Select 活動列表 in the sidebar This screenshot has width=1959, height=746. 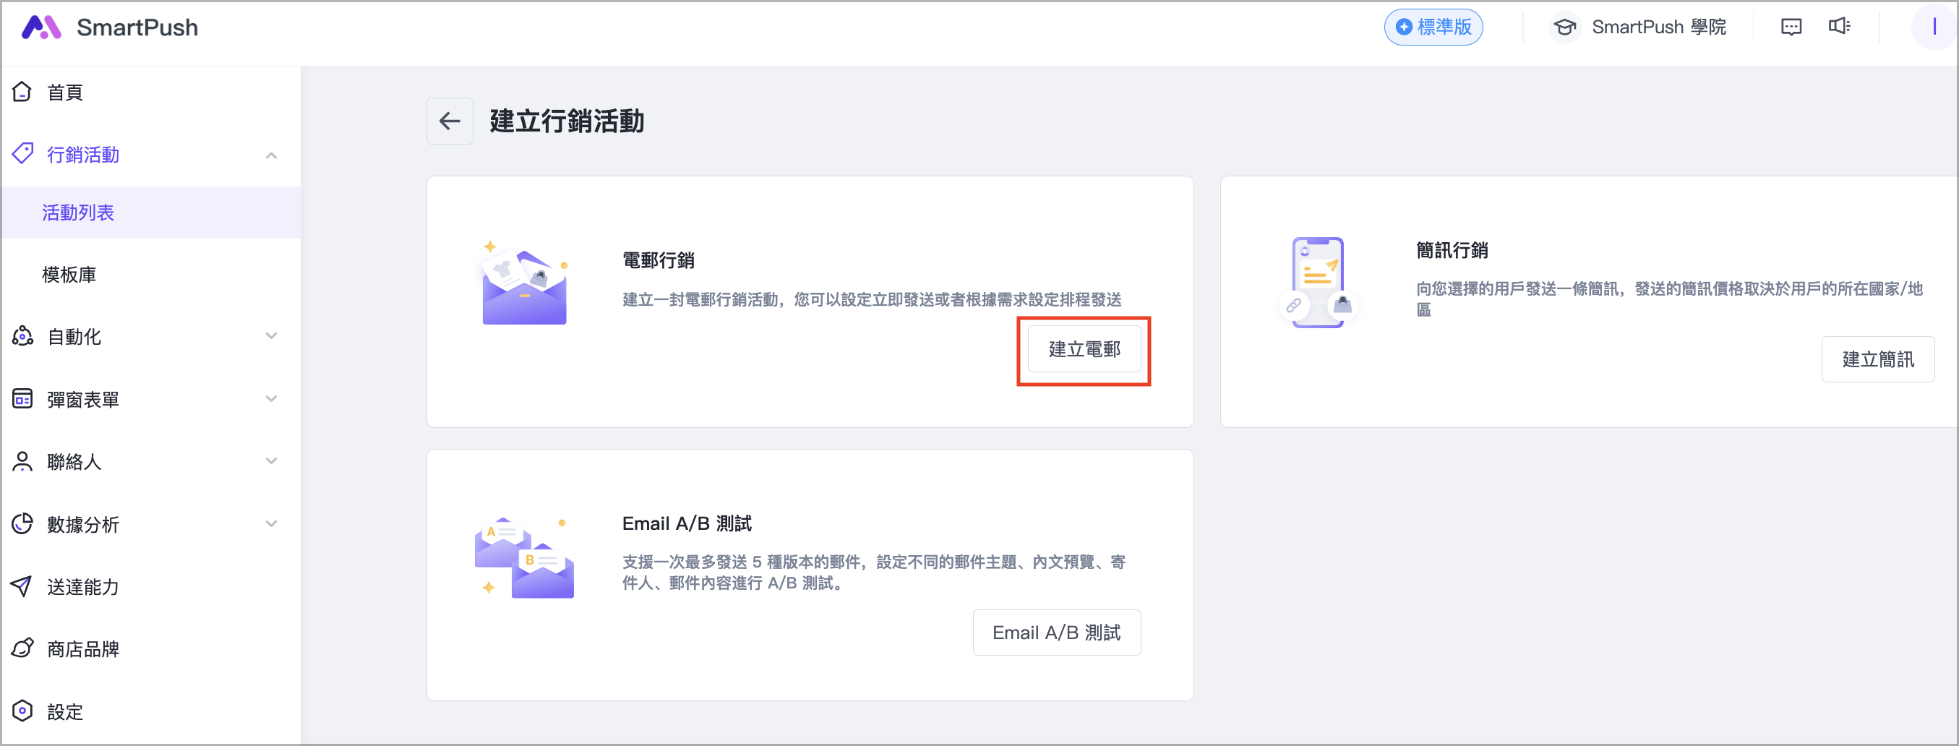click(78, 213)
